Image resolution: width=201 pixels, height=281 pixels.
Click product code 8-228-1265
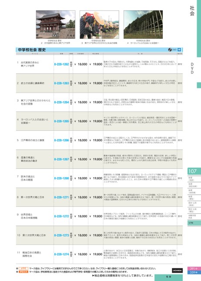pyautogui.click(x=61, y=121)
